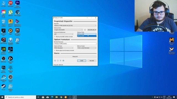Select the AIMP desktop icon
Viewport: 177px width, 99px height.
coord(11,31)
